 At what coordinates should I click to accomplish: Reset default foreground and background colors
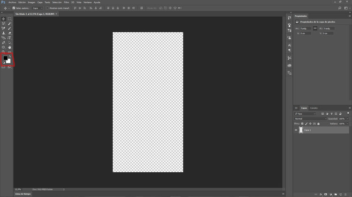pyautogui.click(x=4, y=62)
